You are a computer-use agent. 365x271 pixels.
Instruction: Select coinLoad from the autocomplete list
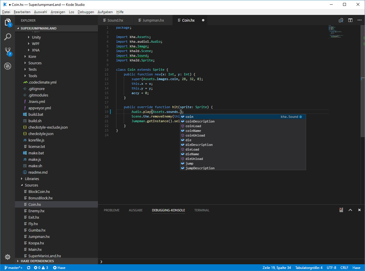[x=194, y=126]
